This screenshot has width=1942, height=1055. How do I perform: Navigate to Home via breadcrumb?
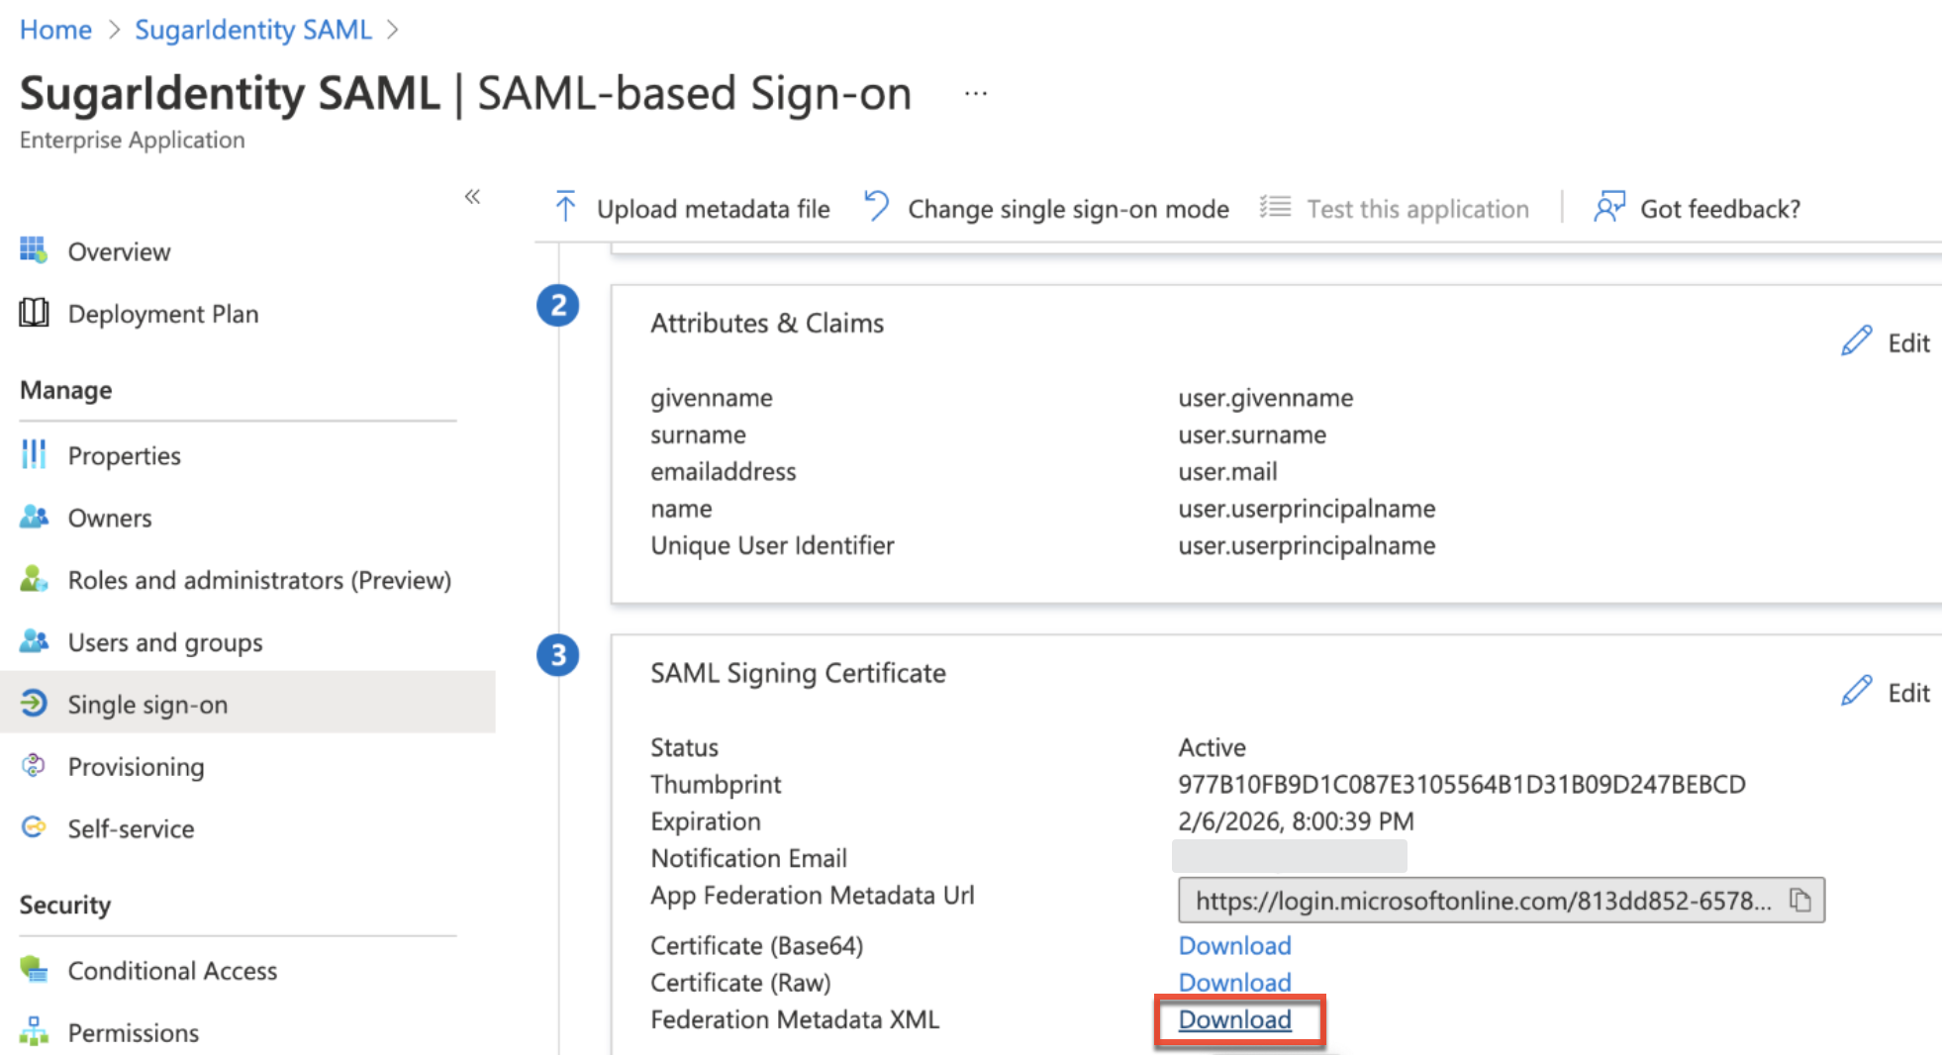[54, 29]
